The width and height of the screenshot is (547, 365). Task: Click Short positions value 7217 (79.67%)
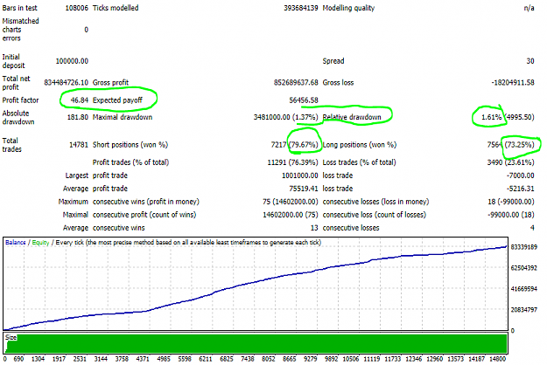coord(294,145)
